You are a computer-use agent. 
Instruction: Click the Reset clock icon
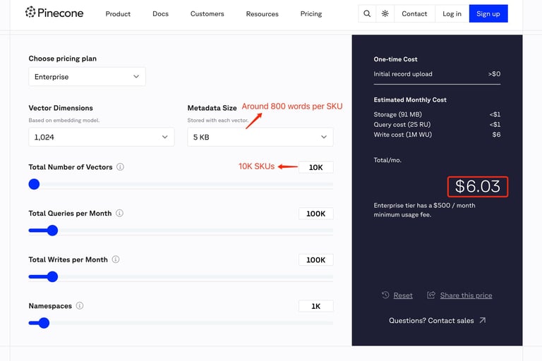385,295
